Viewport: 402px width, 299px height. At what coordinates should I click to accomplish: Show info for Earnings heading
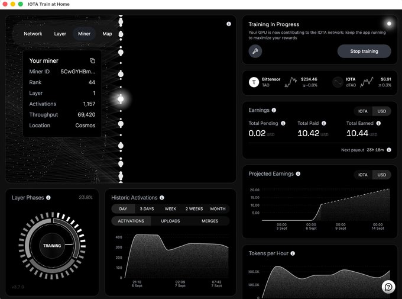(x=274, y=110)
